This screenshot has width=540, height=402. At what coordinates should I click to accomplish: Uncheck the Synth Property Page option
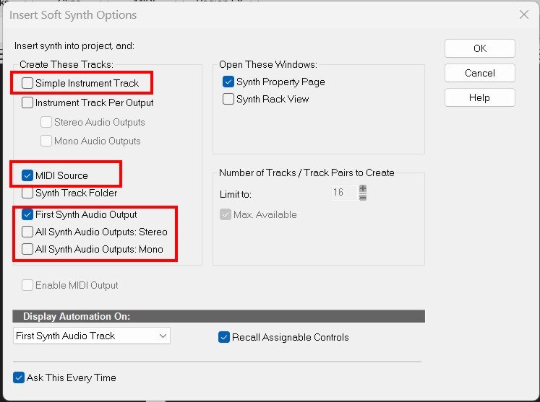click(x=228, y=82)
